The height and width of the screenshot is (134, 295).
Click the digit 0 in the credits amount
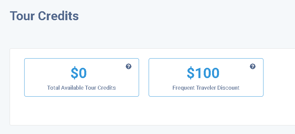83,73
